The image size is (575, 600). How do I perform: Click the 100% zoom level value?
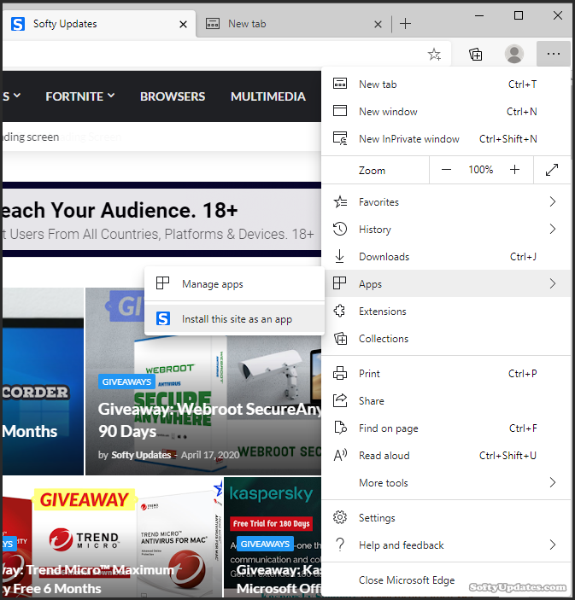[480, 170]
